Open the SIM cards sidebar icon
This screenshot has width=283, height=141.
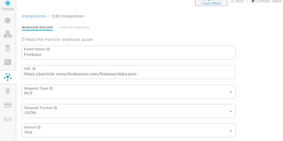[x=8, y=48]
